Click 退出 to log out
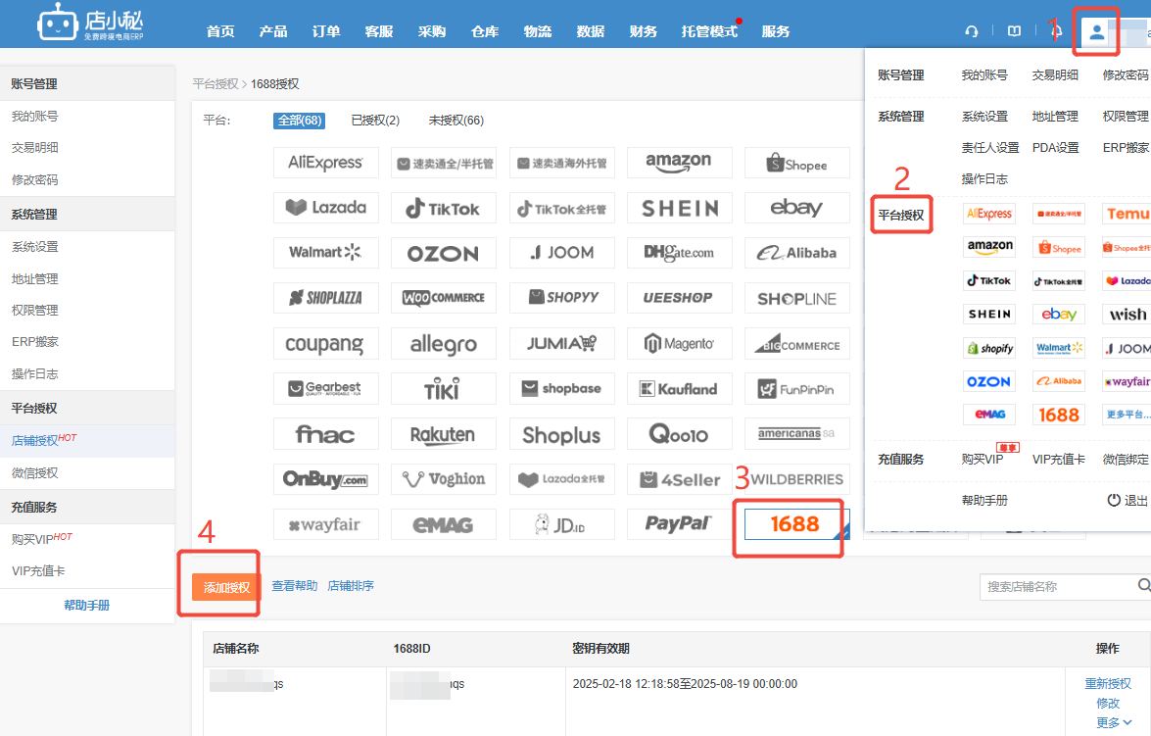The width and height of the screenshot is (1151, 736). 1127,500
